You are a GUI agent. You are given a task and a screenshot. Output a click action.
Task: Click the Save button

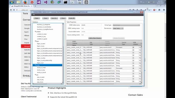(x=45, y=18)
